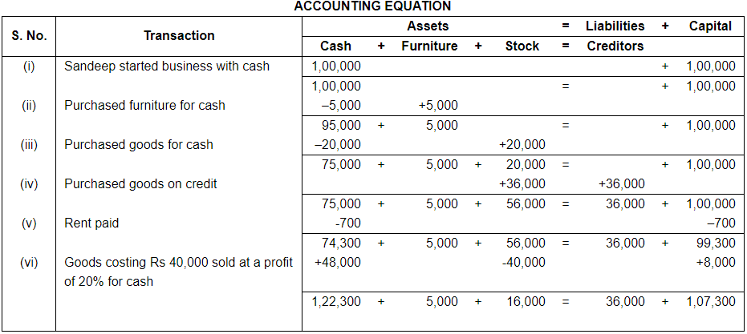The height and width of the screenshot is (334, 747).
Task: Select the Stock column header
Action: coord(522,46)
